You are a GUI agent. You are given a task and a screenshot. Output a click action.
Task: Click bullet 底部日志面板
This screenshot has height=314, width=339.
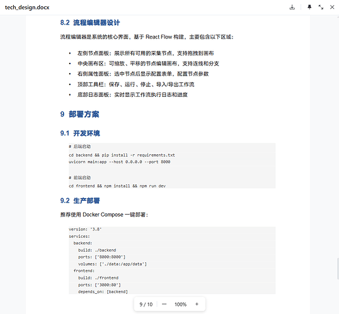[132, 94]
